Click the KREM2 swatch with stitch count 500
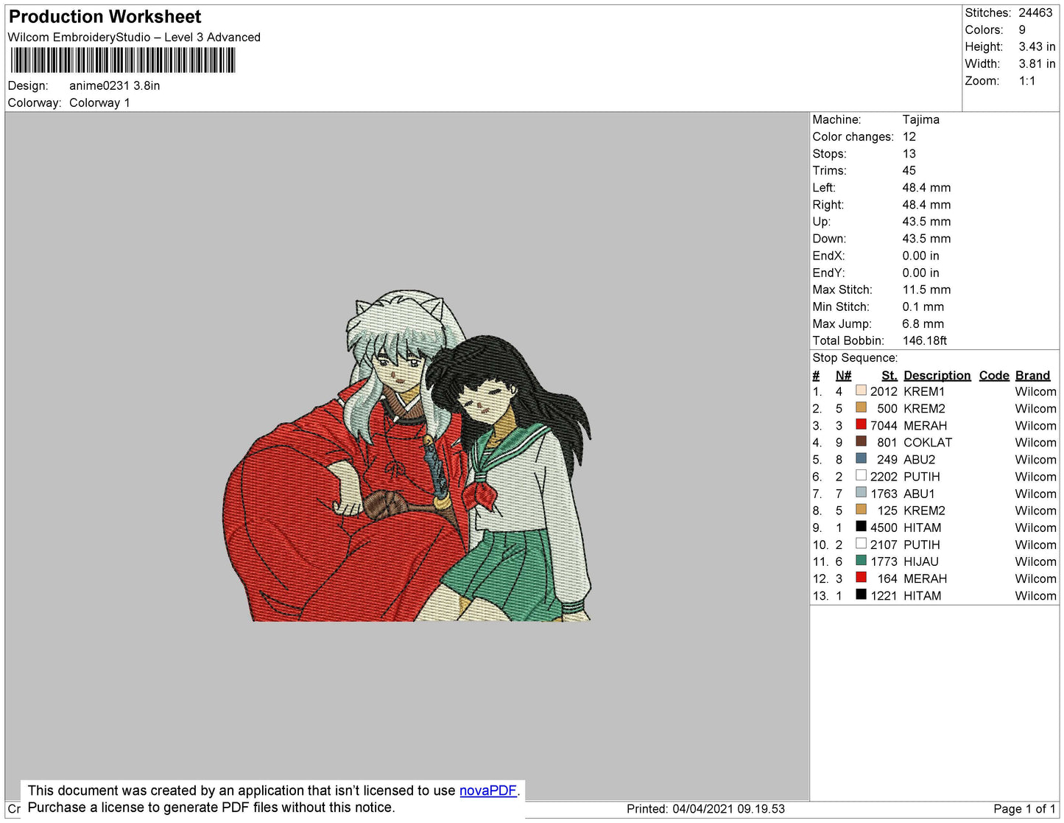 861,407
